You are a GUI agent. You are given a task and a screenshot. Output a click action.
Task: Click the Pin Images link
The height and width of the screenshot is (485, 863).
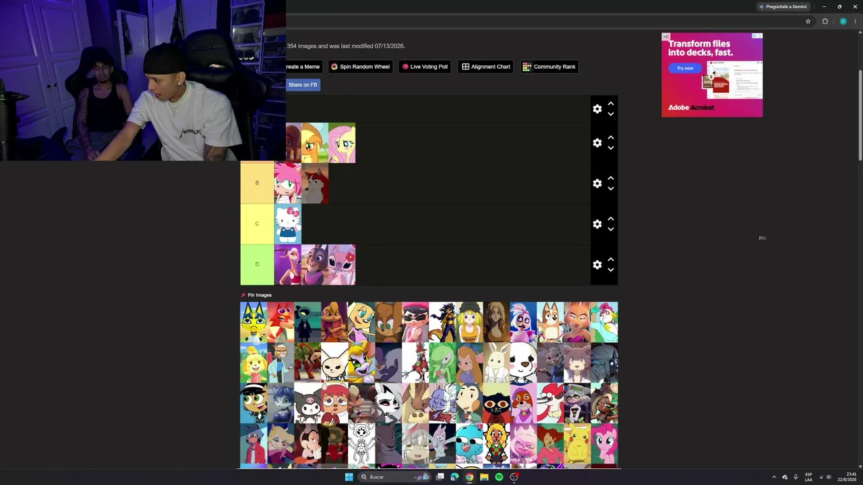click(x=256, y=295)
